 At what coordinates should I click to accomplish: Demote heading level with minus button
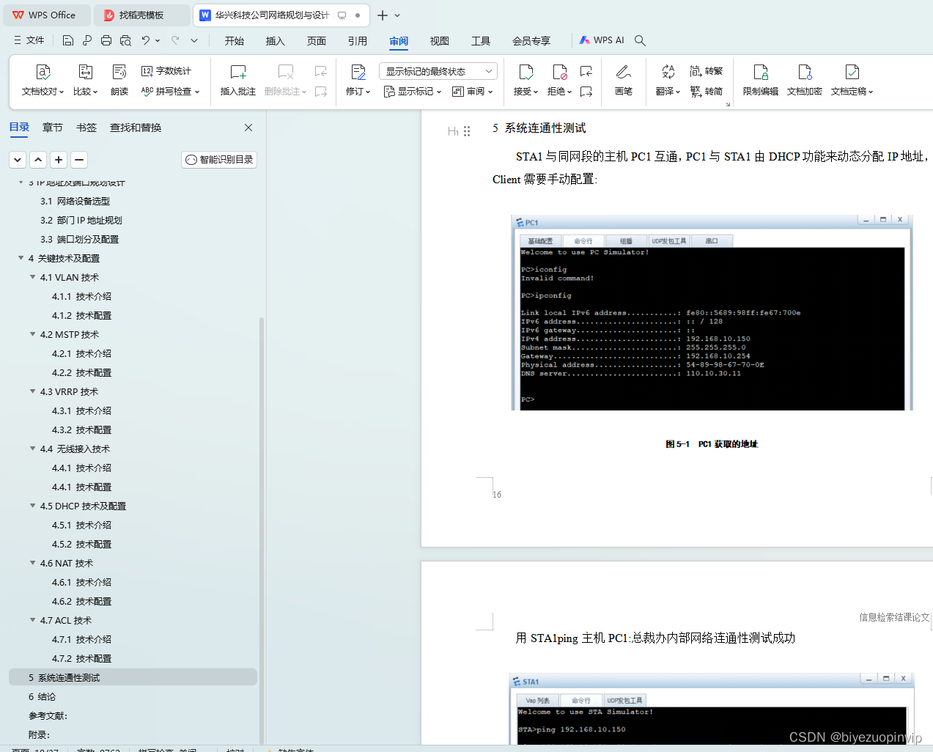coord(79,159)
